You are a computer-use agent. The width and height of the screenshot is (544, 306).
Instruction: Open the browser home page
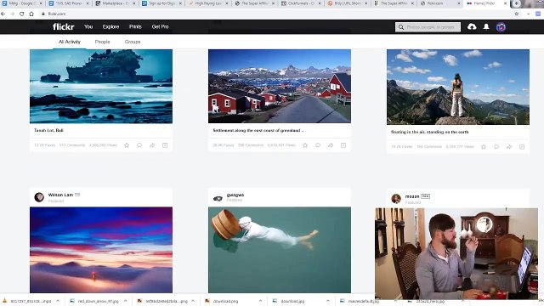coord(31,14)
